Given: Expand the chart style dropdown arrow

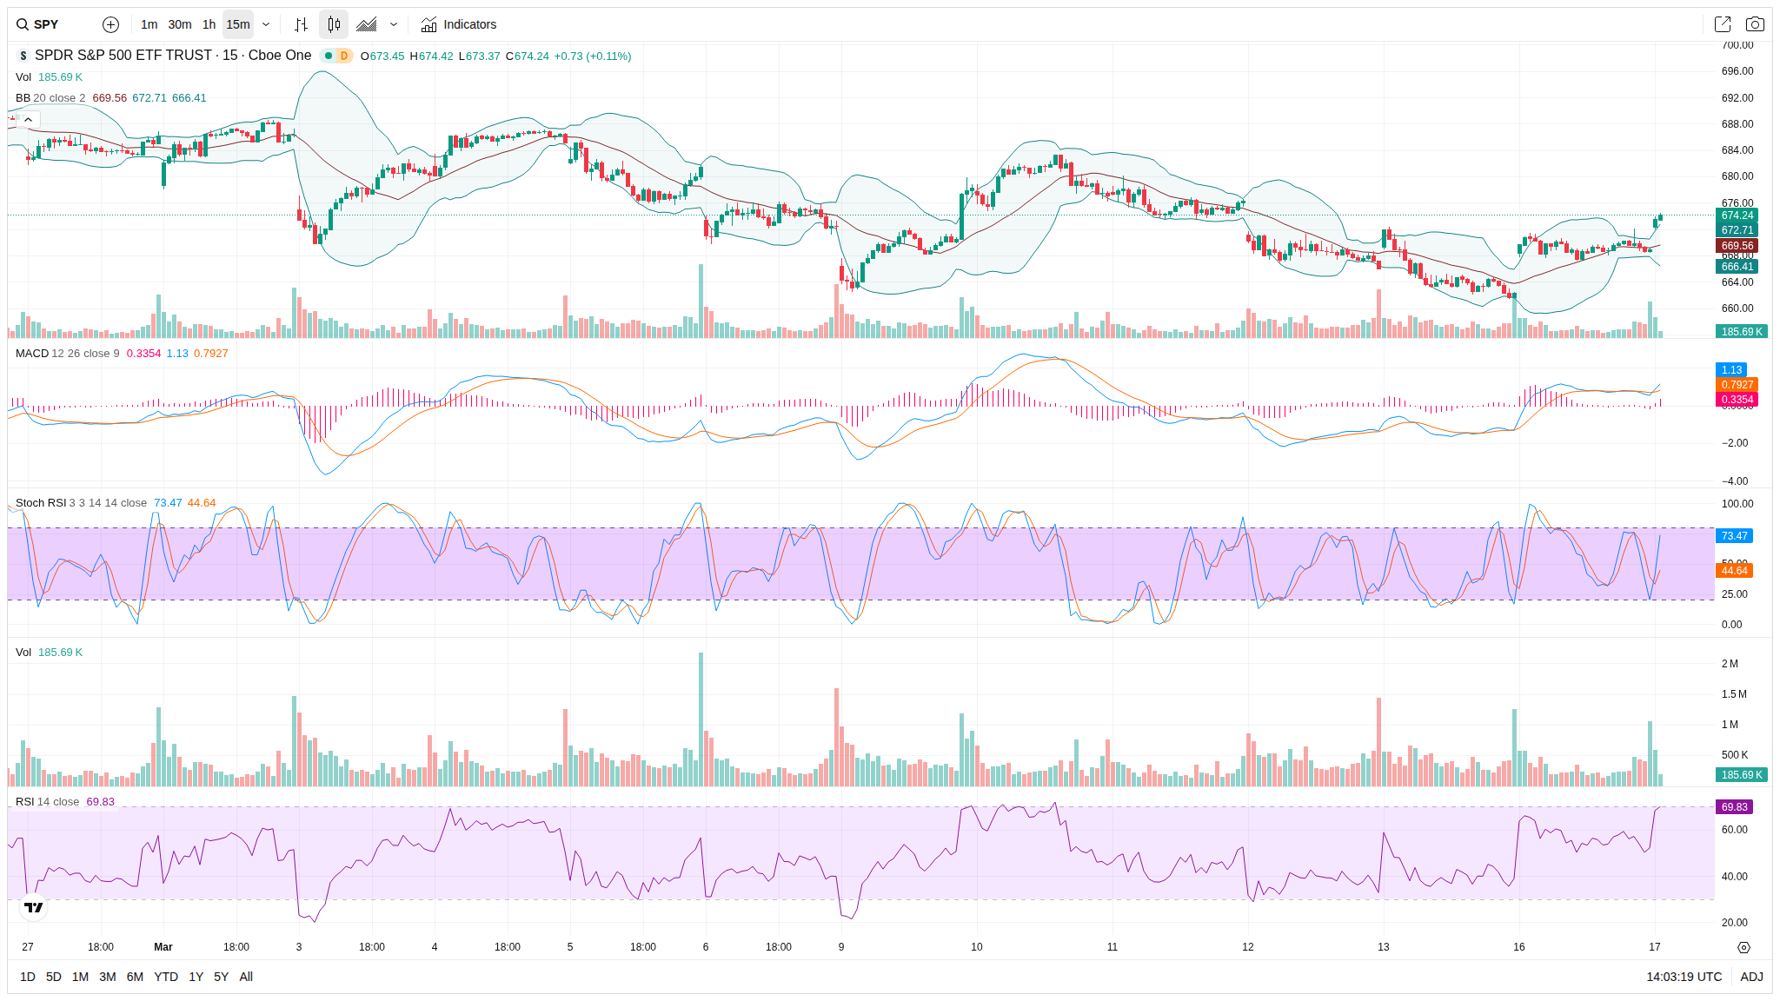Looking at the screenshot, I should 394,24.
